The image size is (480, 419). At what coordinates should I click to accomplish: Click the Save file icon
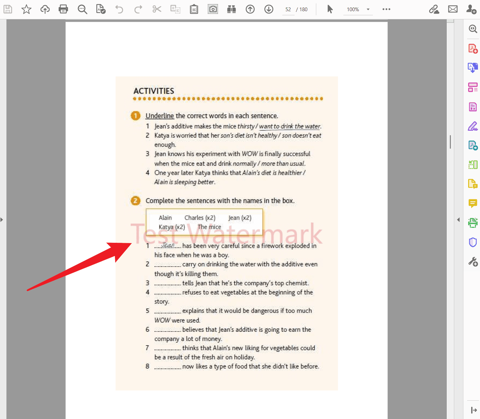[x=8, y=9]
